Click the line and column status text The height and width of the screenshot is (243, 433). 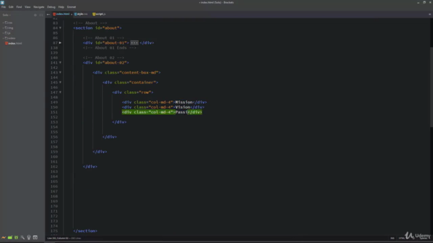coord(64,238)
